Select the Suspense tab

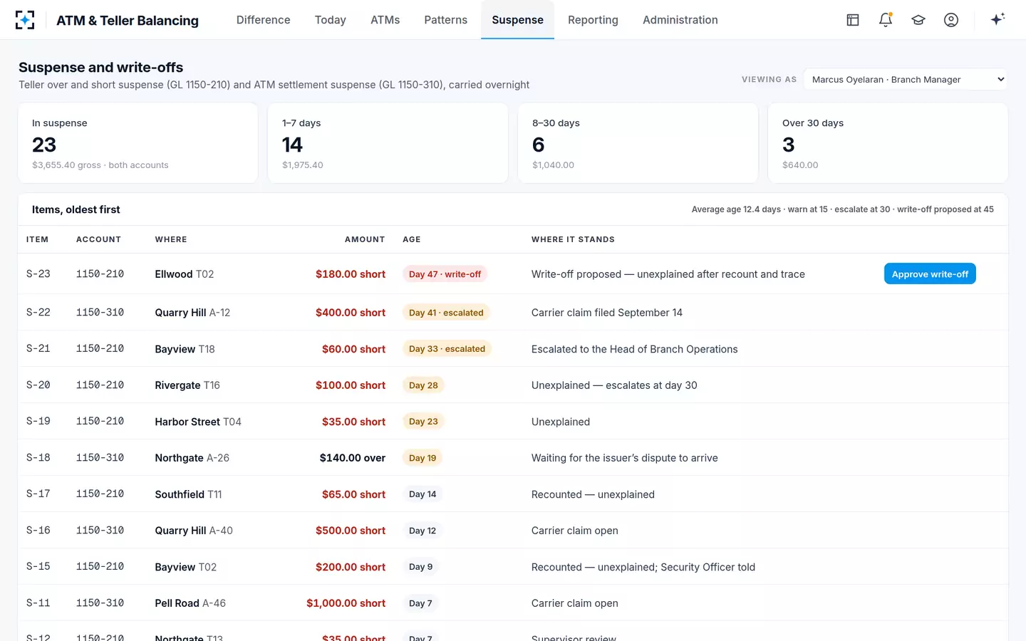tap(517, 20)
